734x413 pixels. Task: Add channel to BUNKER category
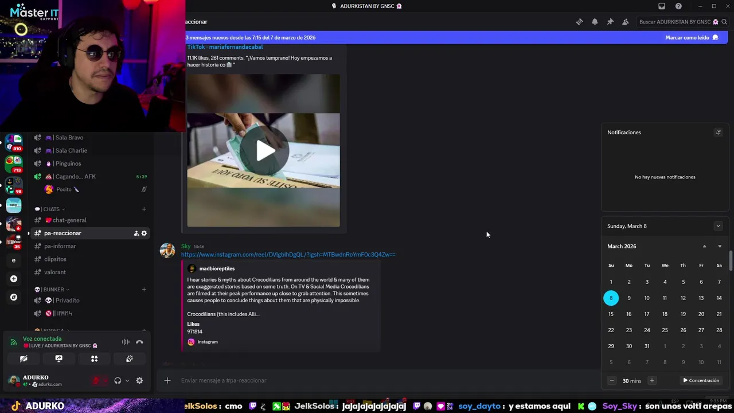point(144,290)
